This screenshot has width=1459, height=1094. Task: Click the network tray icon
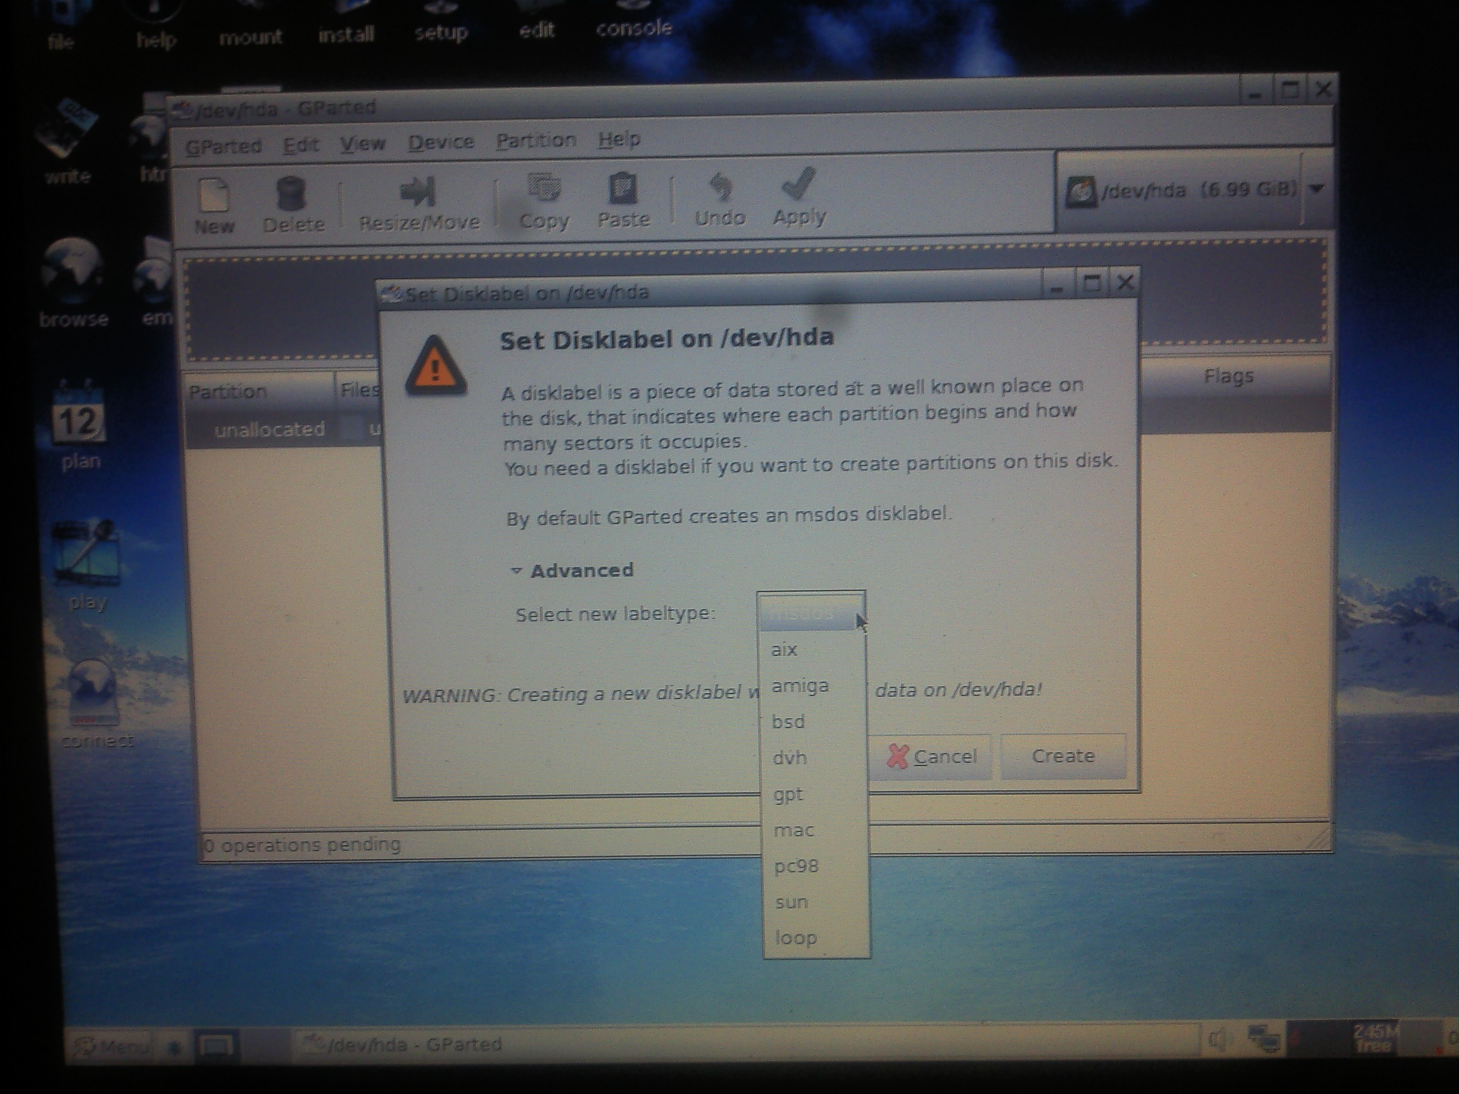1264,1039
